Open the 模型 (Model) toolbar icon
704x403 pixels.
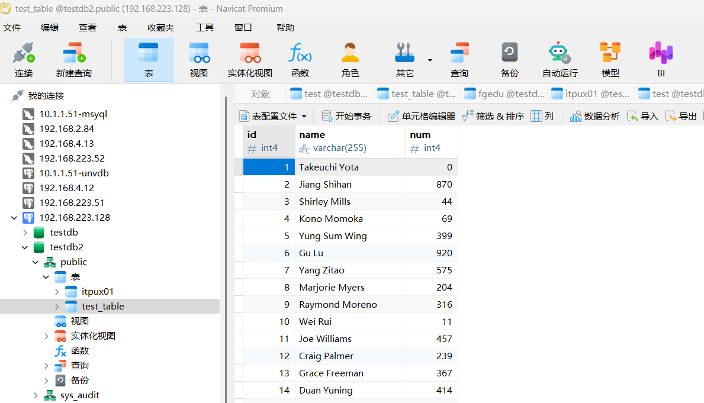[x=610, y=59]
